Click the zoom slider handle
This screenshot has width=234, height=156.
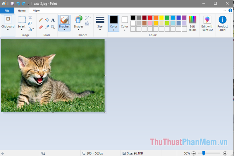click(x=204, y=153)
